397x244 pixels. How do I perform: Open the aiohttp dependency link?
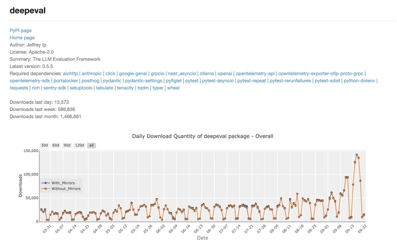(70, 73)
